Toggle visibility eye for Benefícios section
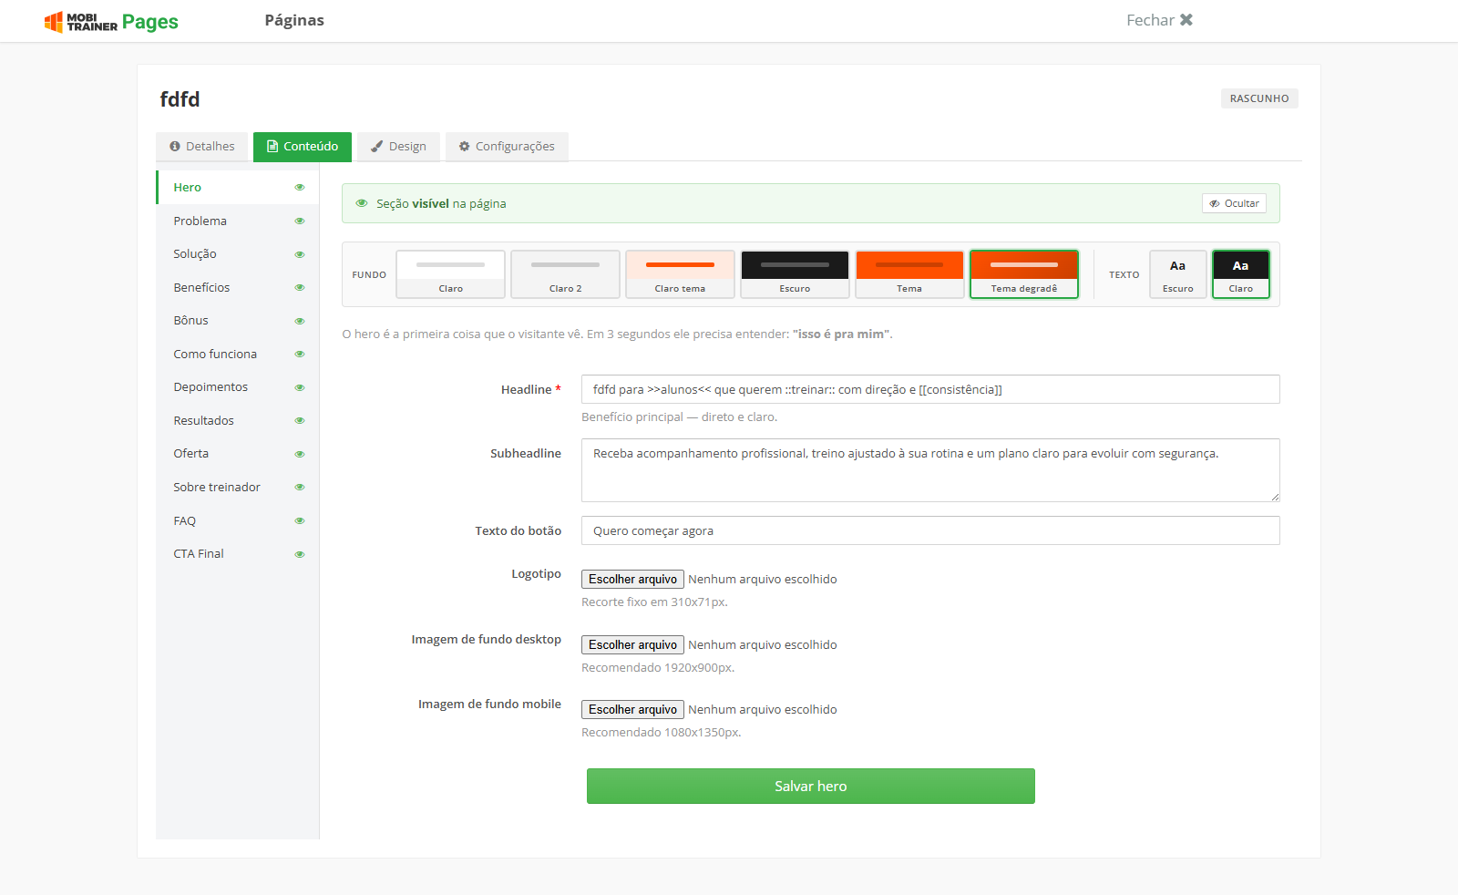 pos(300,288)
